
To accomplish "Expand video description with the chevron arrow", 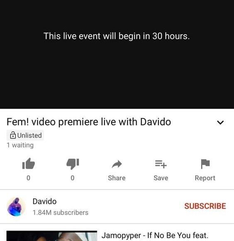I will 220,122.
